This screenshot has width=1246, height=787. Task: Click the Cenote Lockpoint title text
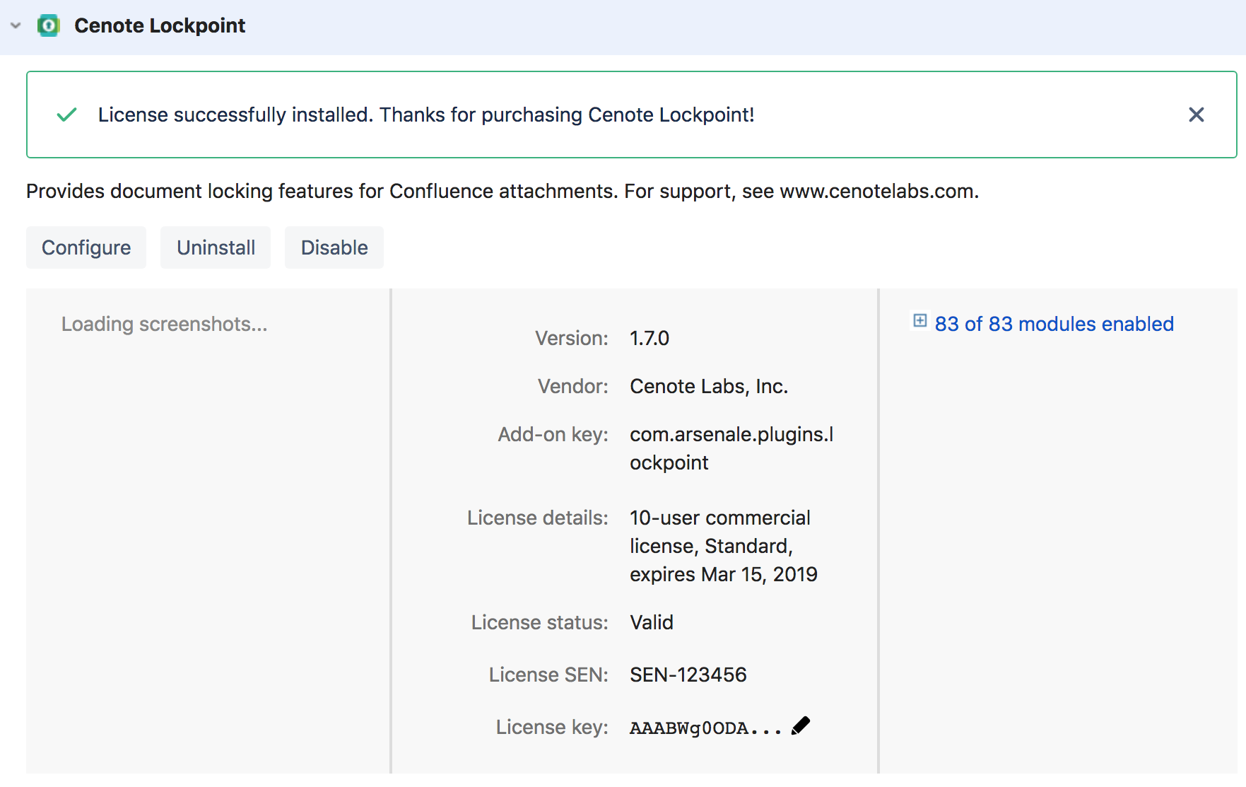click(160, 25)
